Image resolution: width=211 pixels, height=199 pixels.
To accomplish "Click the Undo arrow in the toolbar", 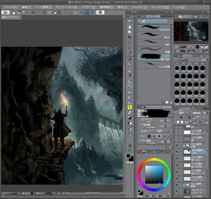I will [x=33, y=12].
